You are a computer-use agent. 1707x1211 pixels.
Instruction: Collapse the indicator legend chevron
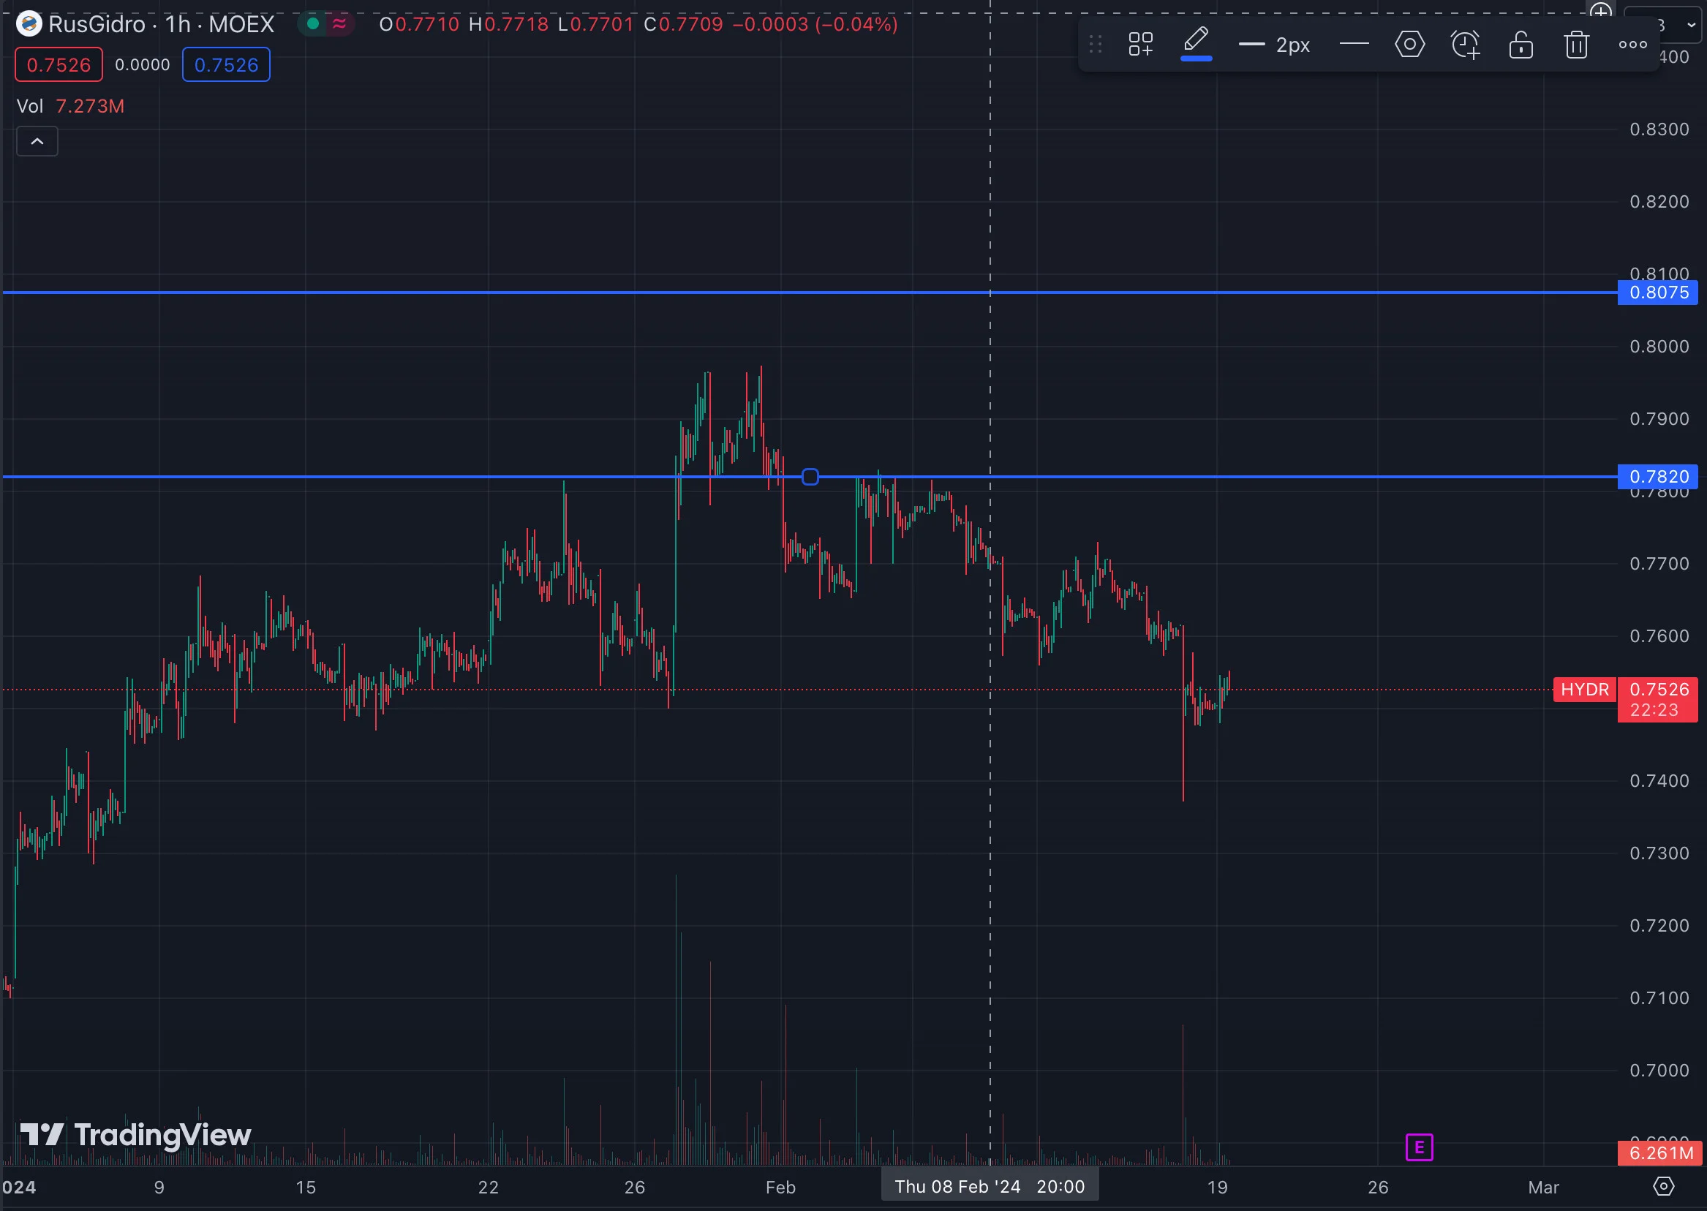(x=37, y=142)
